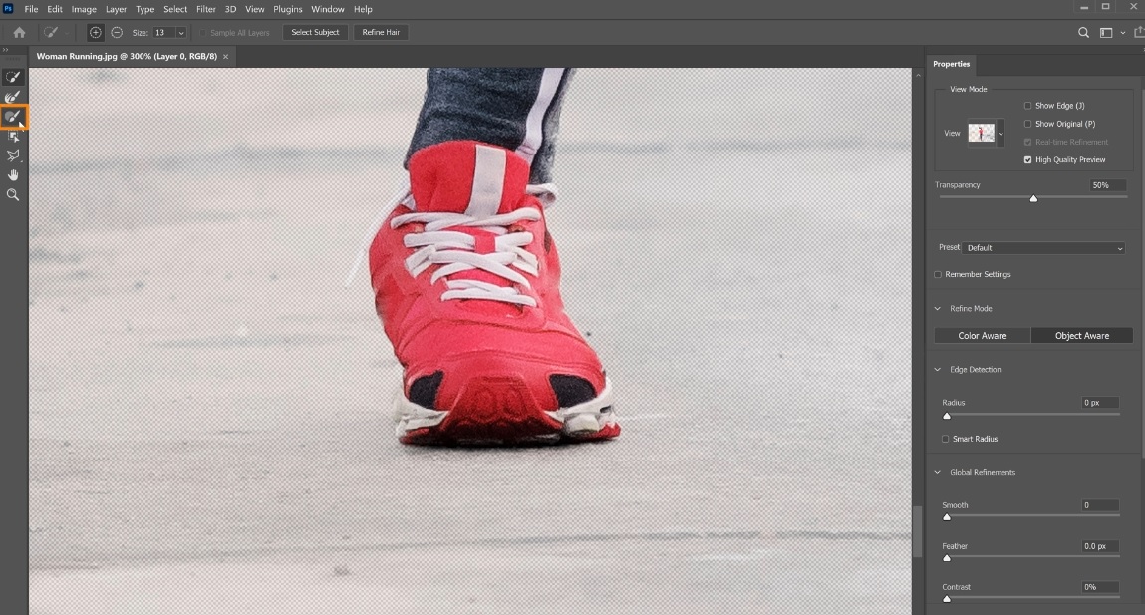Image resolution: width=1145 pixels, height=615 pixels.
Task: Toggle Sample All Layers checkbox
Action: (x=203, y=33)
